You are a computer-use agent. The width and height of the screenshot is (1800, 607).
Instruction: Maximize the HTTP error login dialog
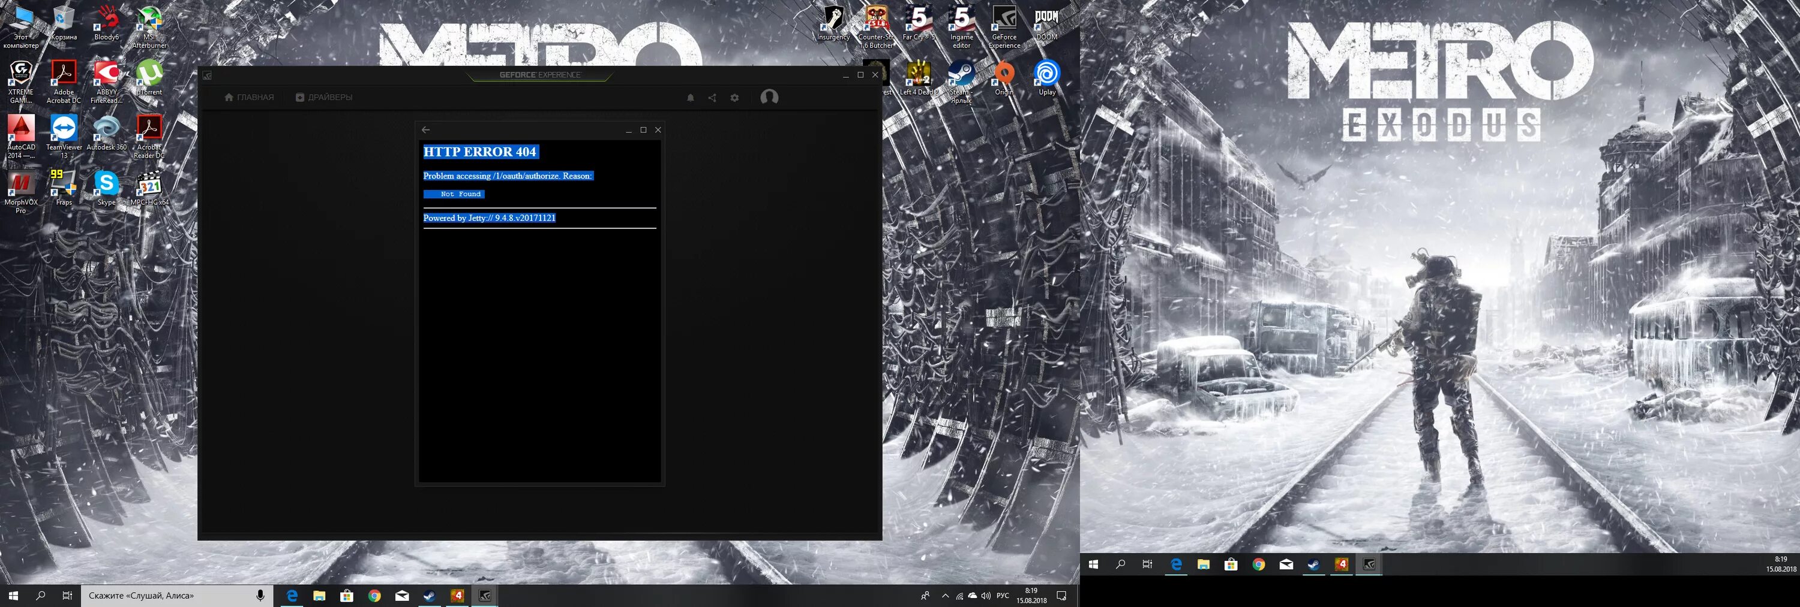[643, 130]
